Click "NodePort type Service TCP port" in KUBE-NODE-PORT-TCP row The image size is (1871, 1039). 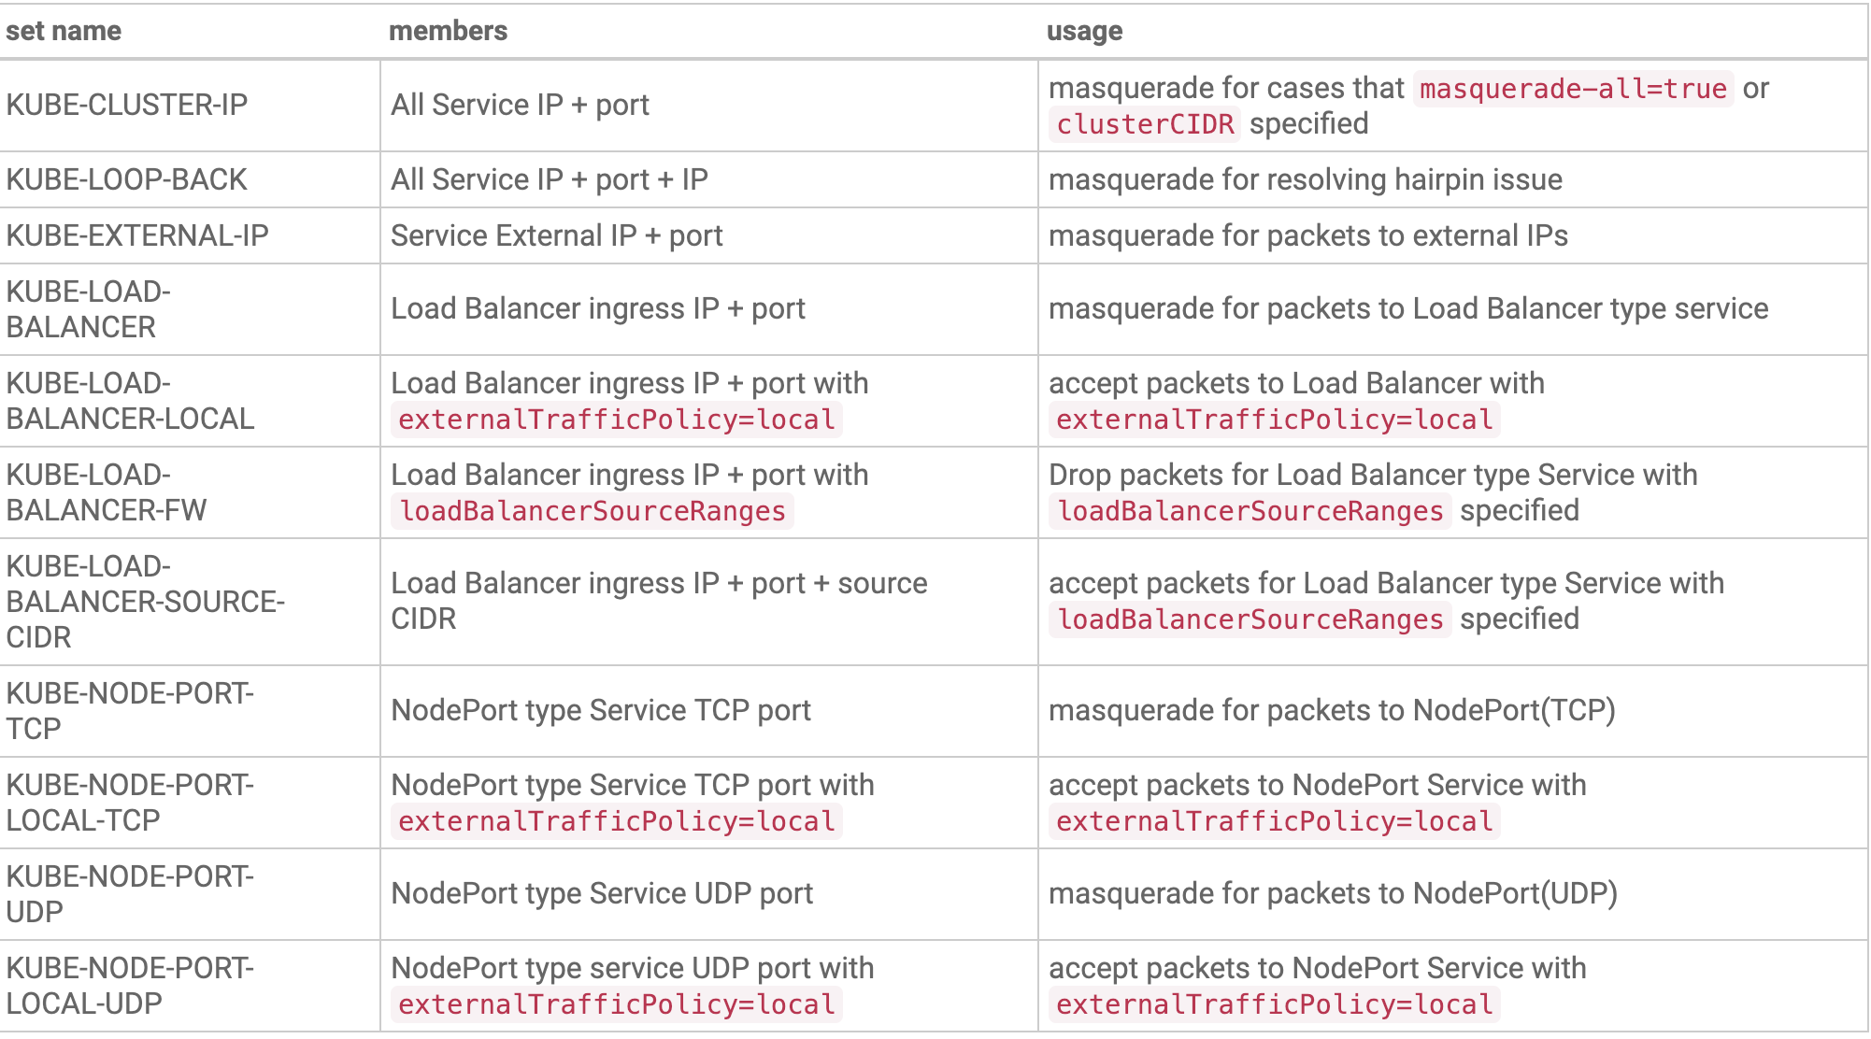pyautogui.click(x=600, y=710)
